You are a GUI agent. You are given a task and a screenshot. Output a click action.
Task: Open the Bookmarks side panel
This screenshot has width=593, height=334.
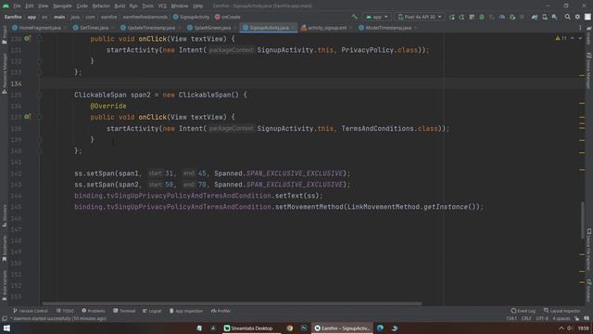pyautogui.click(x=4, y=248)
